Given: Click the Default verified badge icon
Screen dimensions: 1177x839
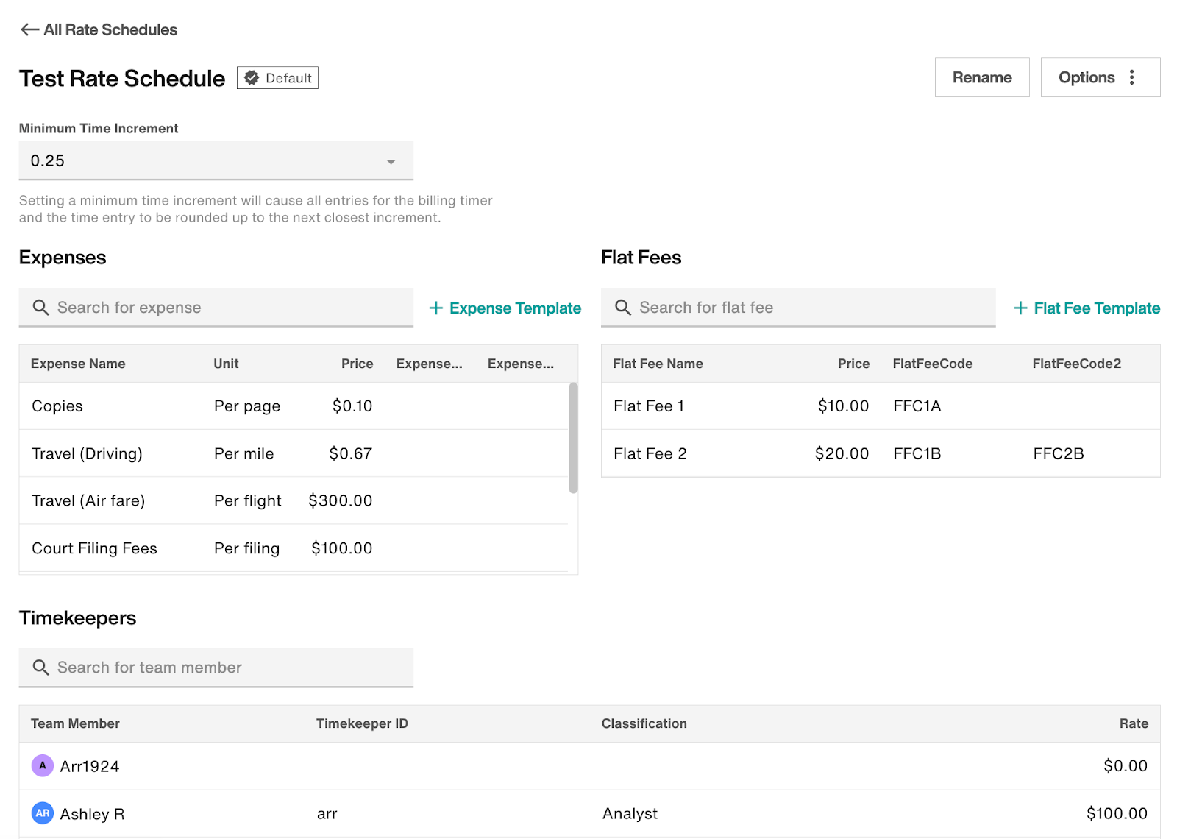Looking at the screenshot, I should (x=252, y=78).
